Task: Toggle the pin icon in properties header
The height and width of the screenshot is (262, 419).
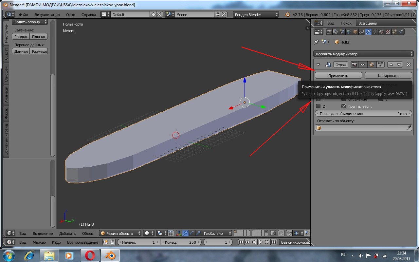Action: pyautogui.click(x=316, y=42)
